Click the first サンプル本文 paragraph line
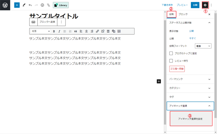Viewport: 217px width, 134px height. click(75, 39)
